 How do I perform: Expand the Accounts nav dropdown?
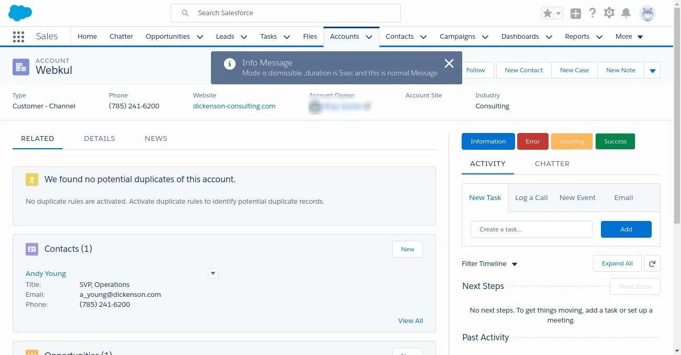(x=369, y=37)
